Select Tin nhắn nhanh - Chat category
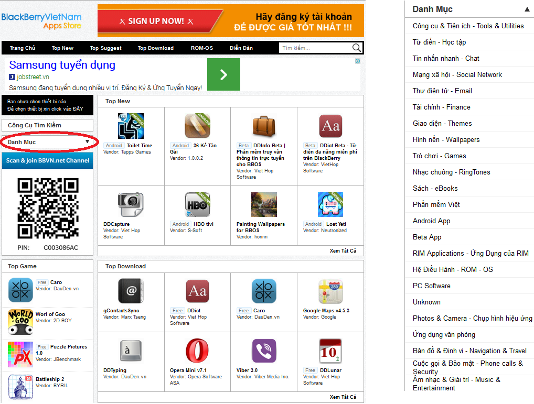534x404 pixels. point(469,59)
